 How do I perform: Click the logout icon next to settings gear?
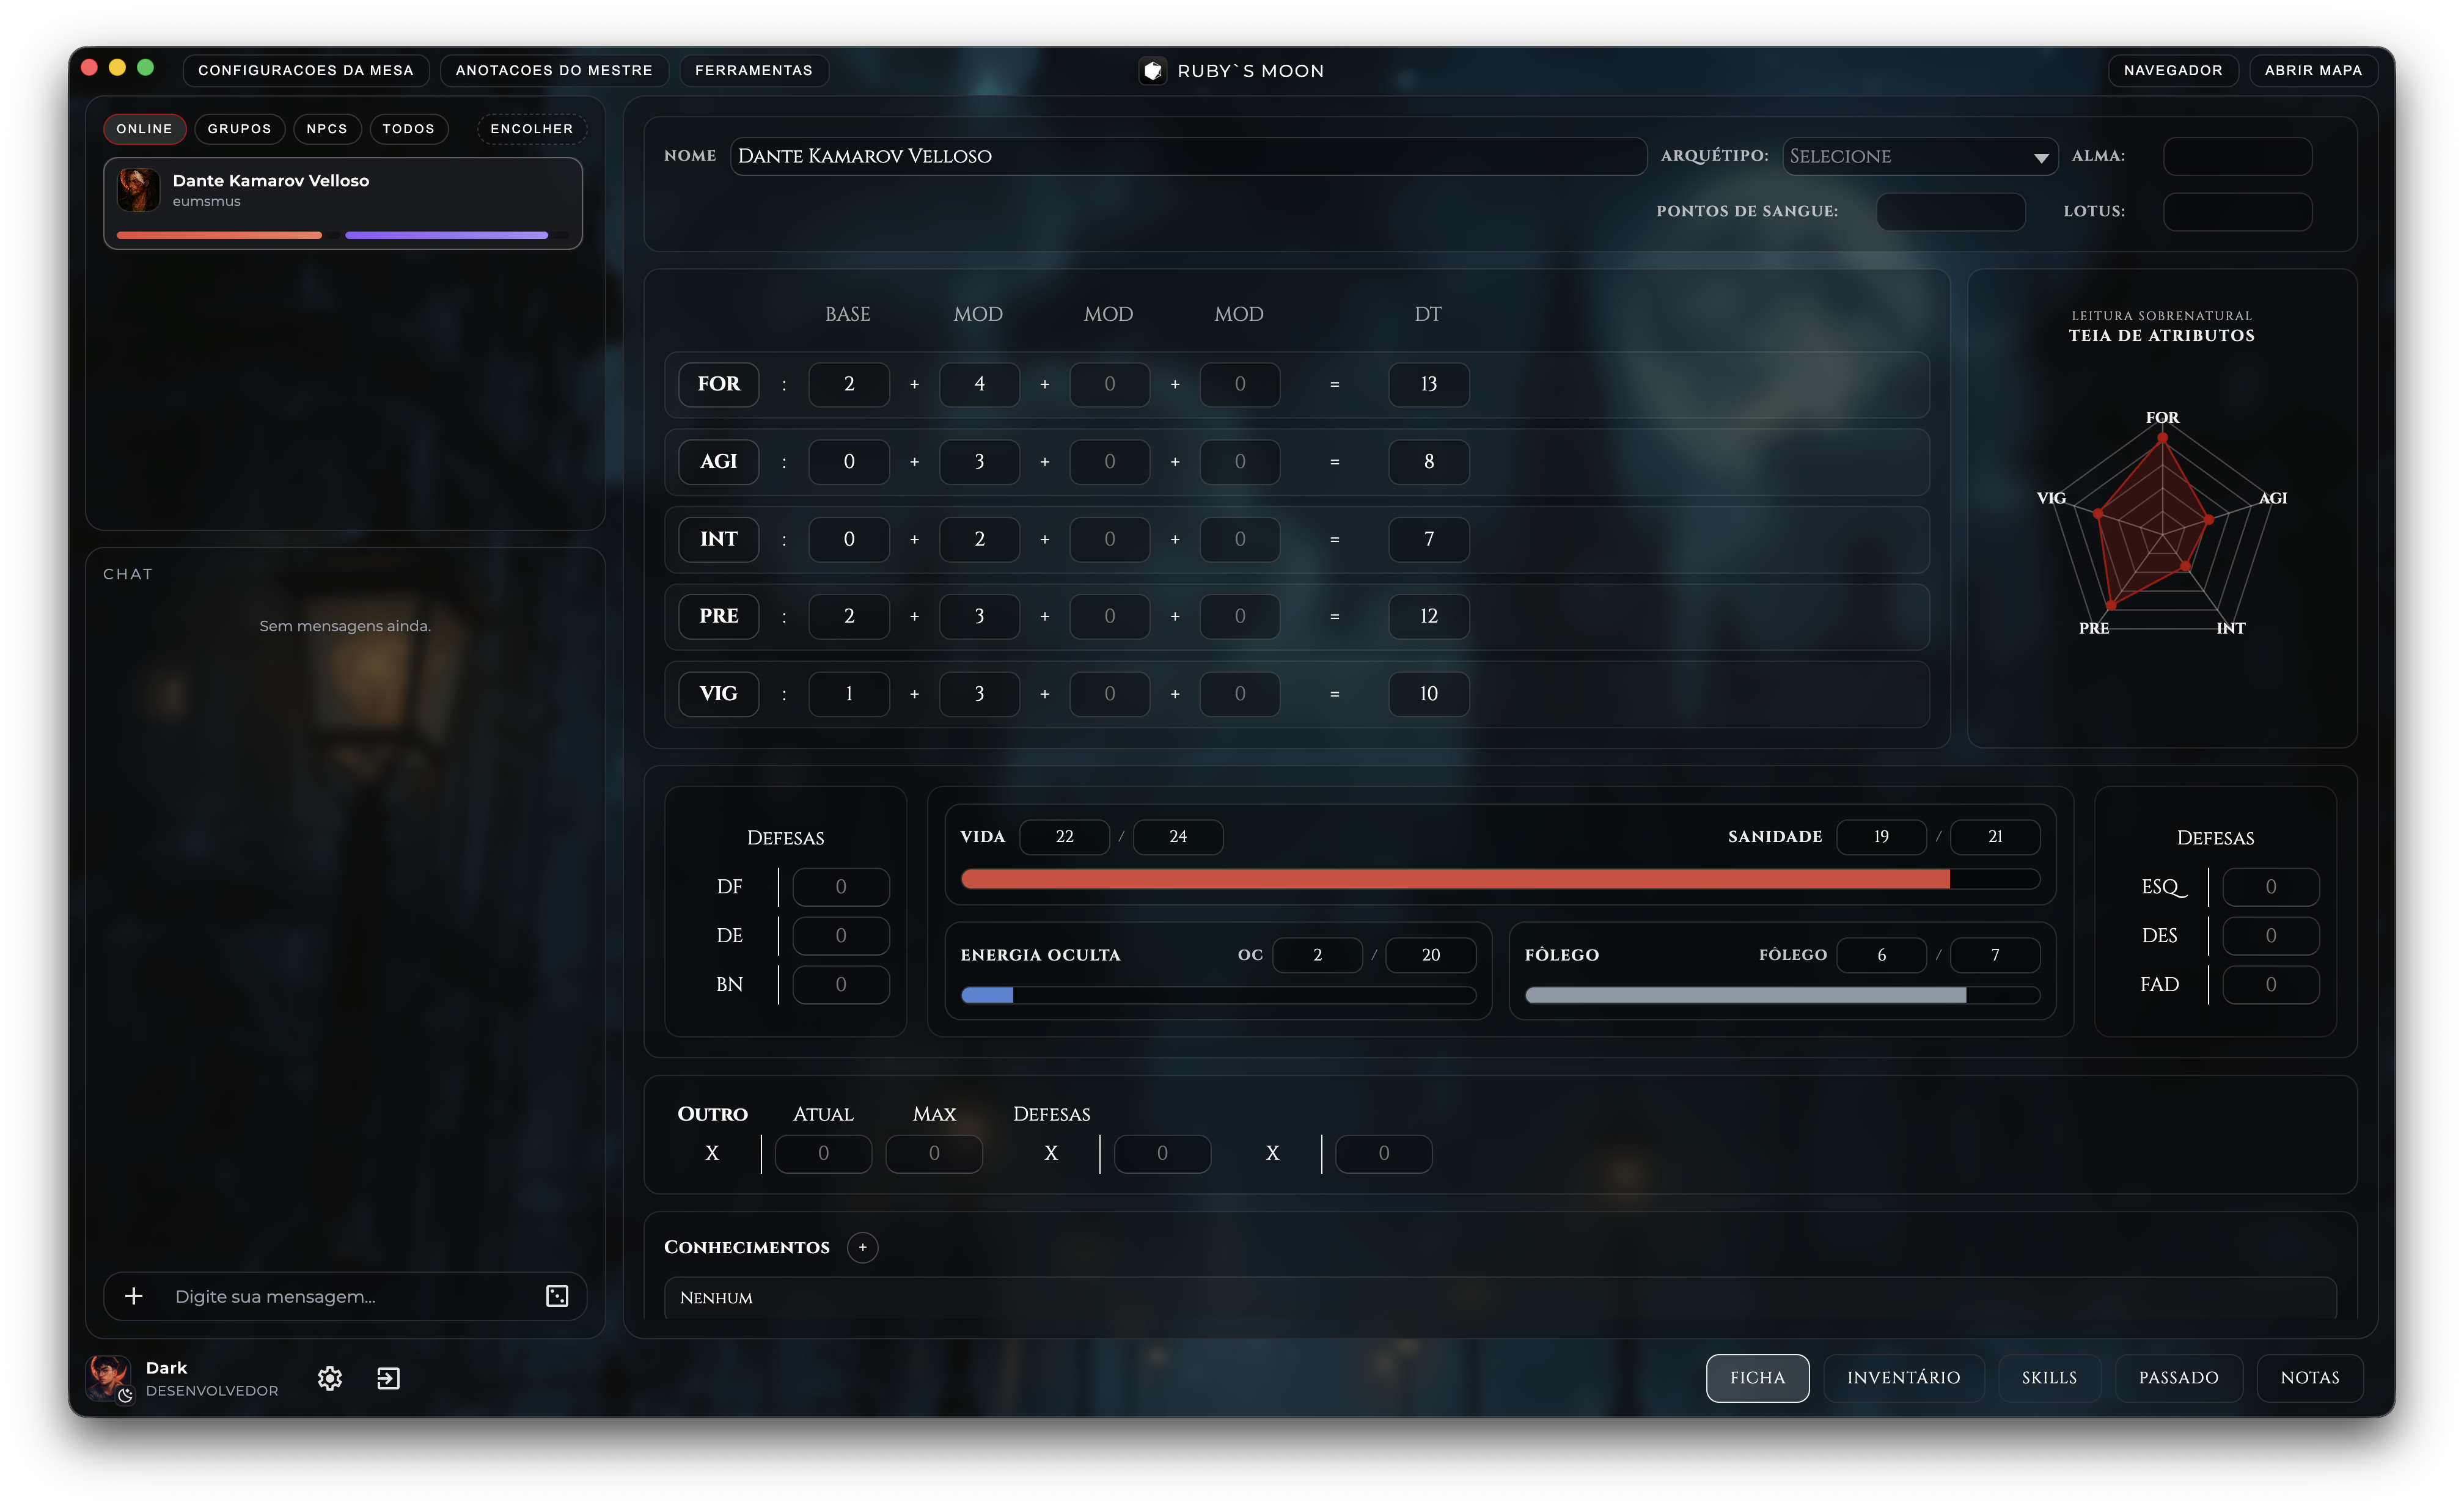click(x=388, y=1378)
